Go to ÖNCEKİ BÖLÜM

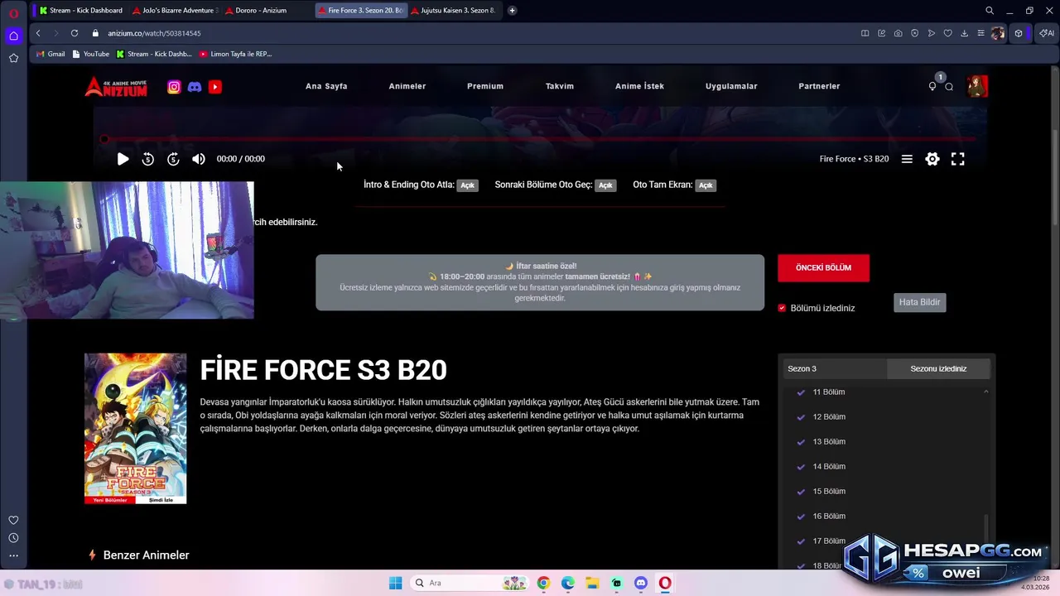[823, 268]
